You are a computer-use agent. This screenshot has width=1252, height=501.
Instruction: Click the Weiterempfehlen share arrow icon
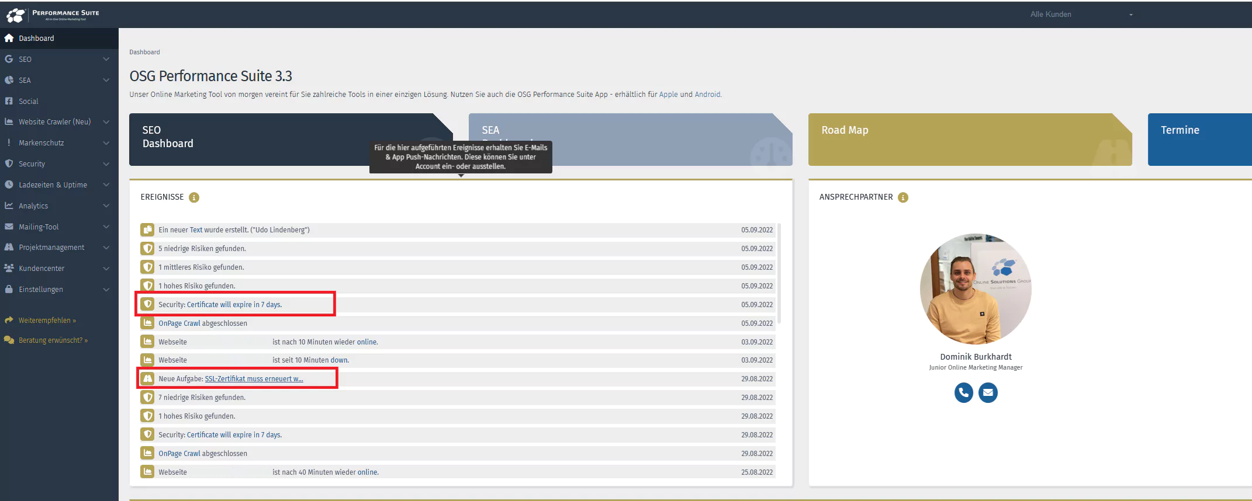pos(9,320)
